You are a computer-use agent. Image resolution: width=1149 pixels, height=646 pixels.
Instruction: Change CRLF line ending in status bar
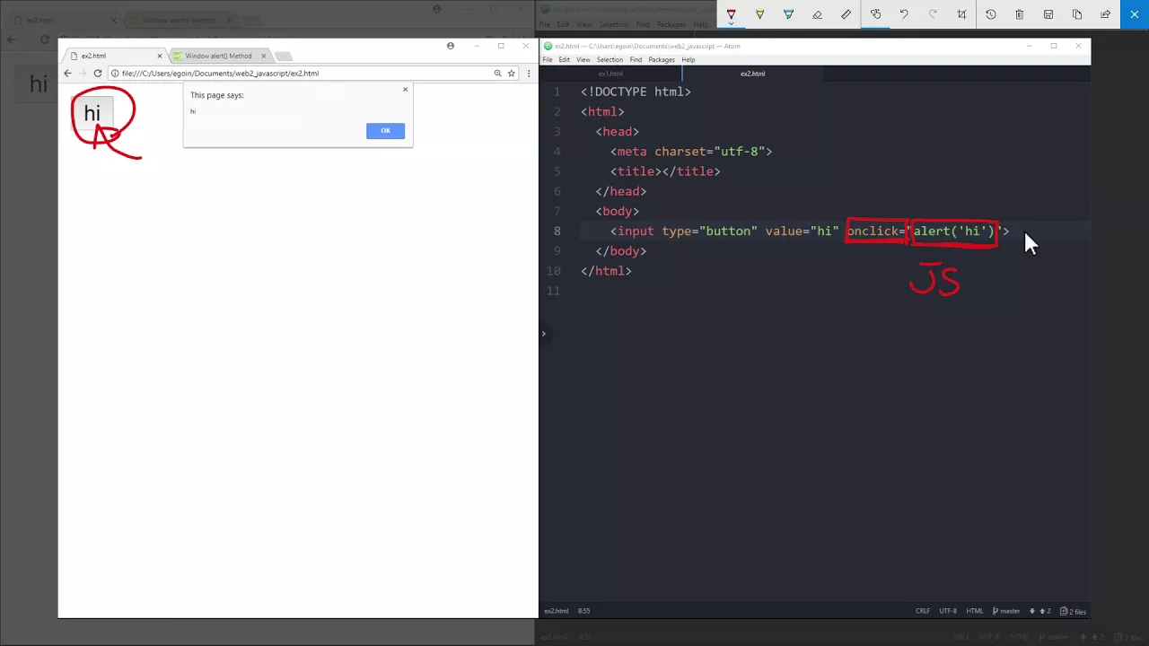click(x=923, y=611)
